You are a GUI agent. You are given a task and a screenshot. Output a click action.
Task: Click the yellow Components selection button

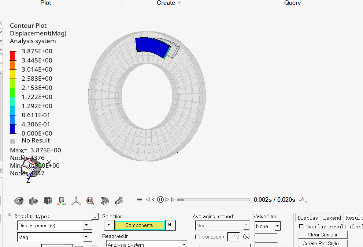point(139,225)
